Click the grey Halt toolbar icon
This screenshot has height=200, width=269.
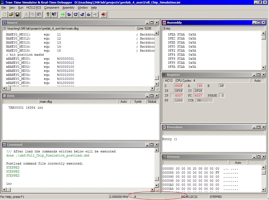pyautogui.click(x=95, y=15)
